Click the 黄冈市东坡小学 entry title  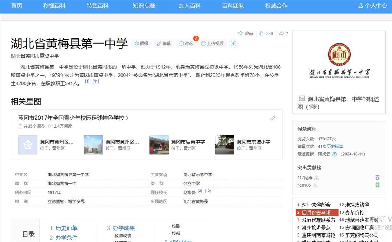[254, 142]
